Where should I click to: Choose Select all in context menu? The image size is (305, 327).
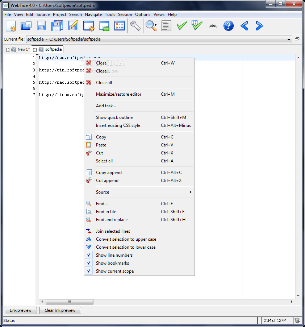(x=139, y=161)
